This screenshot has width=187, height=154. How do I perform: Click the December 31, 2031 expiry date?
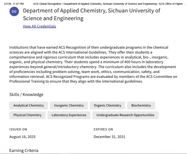point(109,137)
